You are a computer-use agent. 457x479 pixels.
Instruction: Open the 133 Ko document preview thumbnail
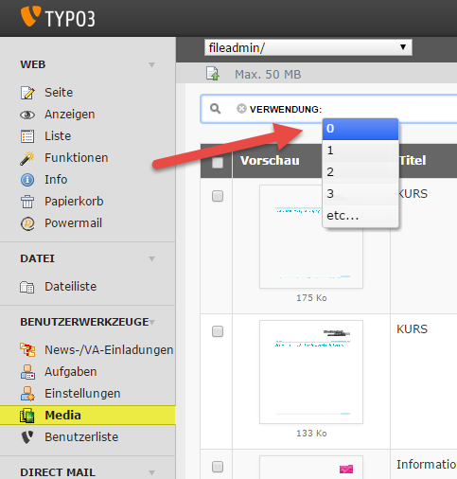tap(311, 372)
